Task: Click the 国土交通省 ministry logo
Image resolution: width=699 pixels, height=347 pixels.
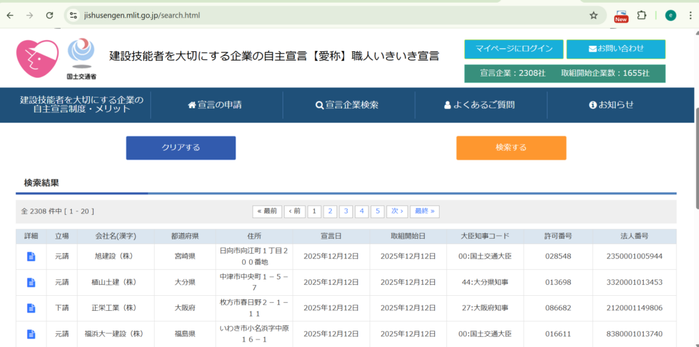Action: pos(81,57)
